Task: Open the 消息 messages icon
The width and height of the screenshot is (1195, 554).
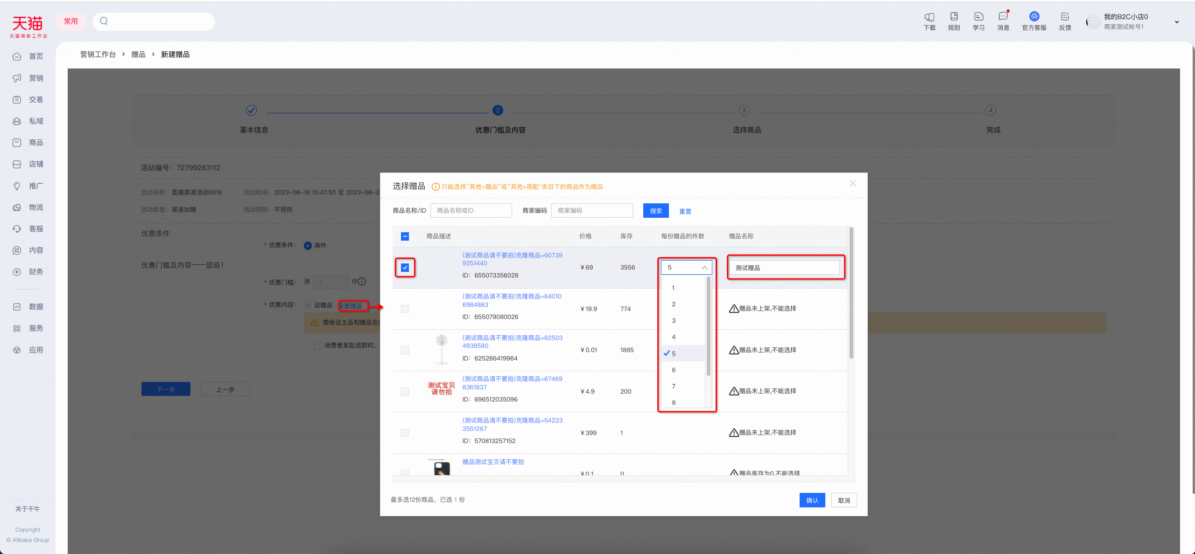Action: click(1003, 17)
